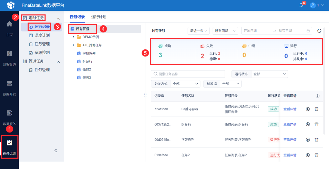Open the 运行状态 filter dropdown
329x169 pixels.
(x=269, y=74)
